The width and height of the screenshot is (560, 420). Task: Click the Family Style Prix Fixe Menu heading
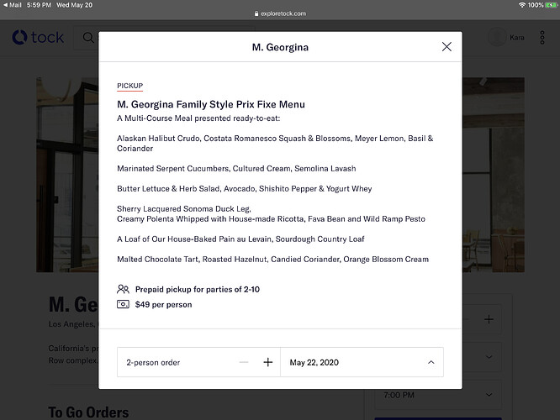[211, 104]
